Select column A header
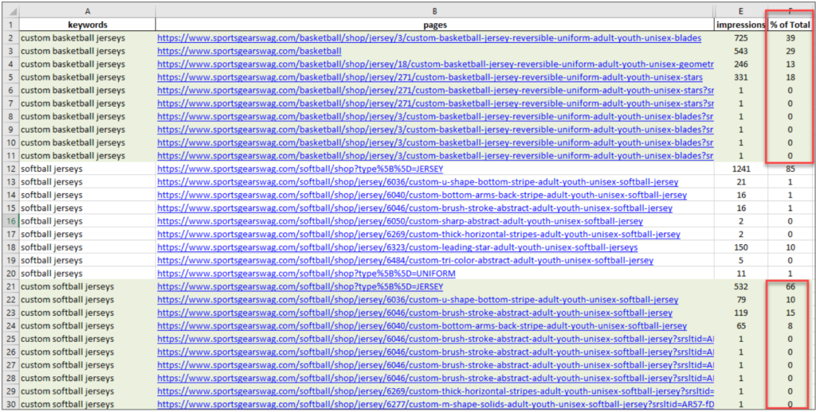The width and height of the screenshot is (816, 412). (x=88, y=11)
